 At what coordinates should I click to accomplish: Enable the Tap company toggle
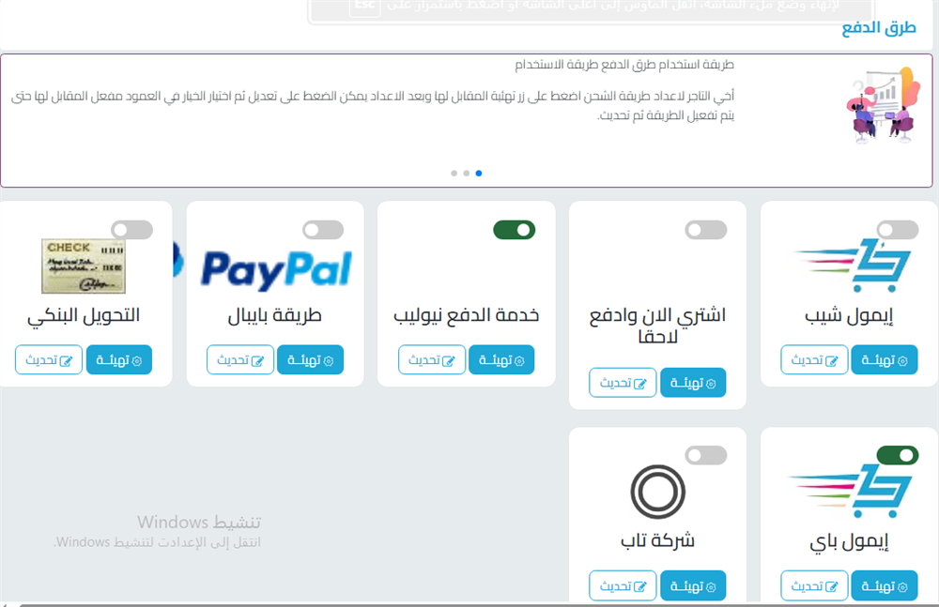(705, 455)
